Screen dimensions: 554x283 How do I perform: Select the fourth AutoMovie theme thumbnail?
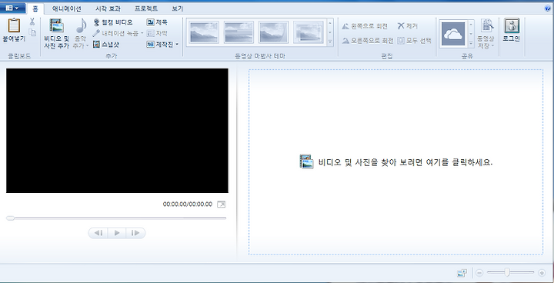[x=308, y=32]
